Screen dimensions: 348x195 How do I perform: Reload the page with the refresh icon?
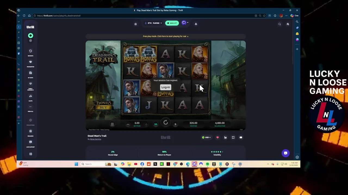click(24, 16)
